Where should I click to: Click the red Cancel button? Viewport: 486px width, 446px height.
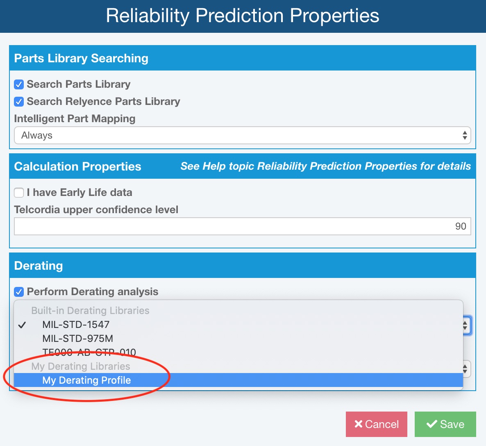coord(376,424)
